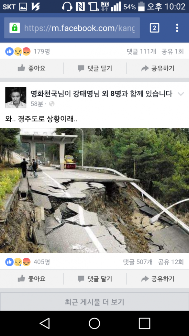Screen dimensions: 189x336
Task: Load more posts with 최근 게시물 더 보기
Action: [x=94, y=302]
